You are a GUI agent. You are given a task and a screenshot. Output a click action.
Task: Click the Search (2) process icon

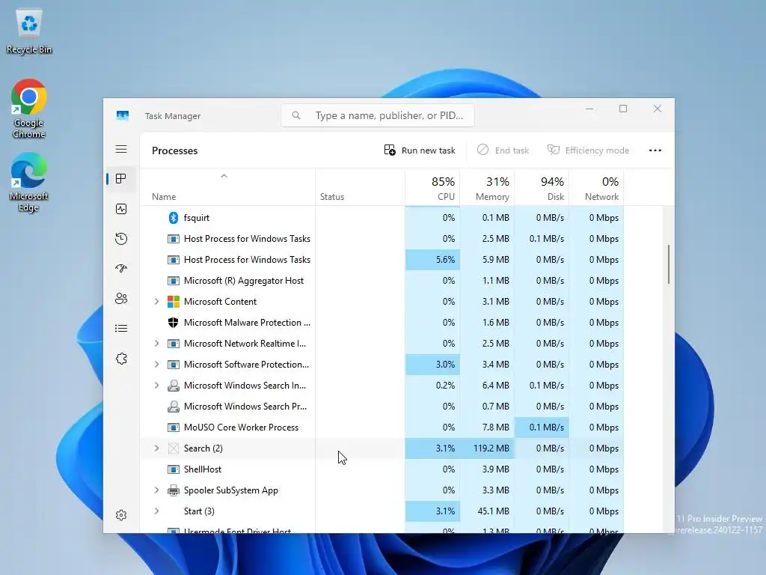click(x=173, y=448)
